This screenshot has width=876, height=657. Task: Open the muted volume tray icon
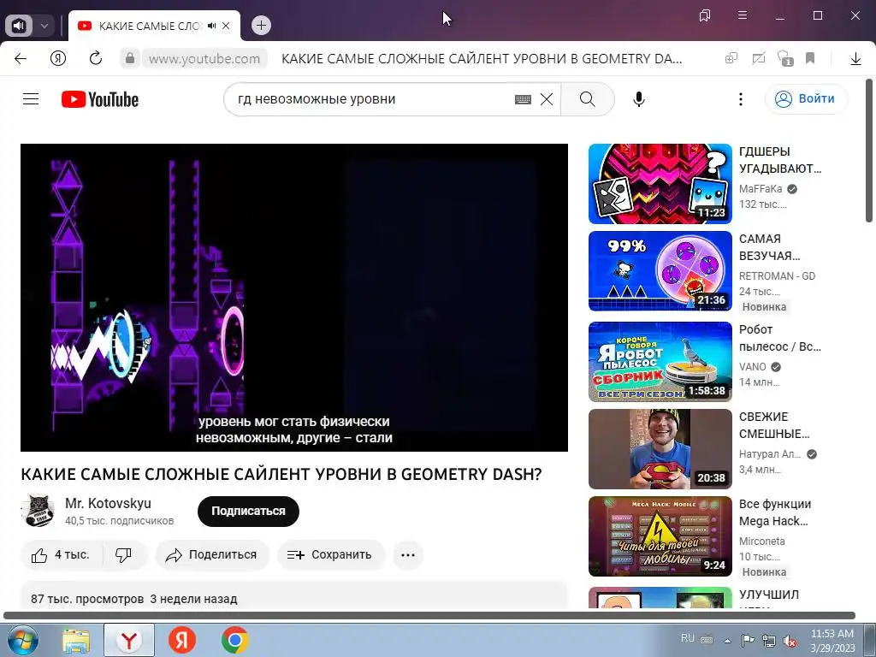(x=790, y=640)
